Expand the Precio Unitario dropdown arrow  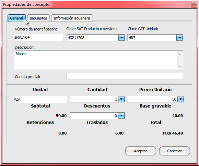click(x=181, y=99)
